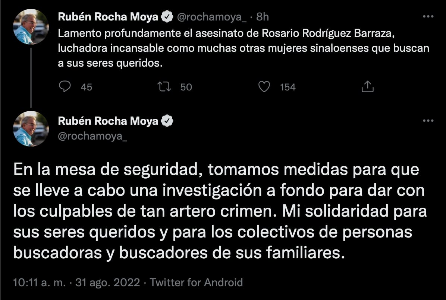The height and width of the screenshot is (300, 446).
Task: Open Rubén Rocha Moya's profile name
Action: click(x=108, y=16)
